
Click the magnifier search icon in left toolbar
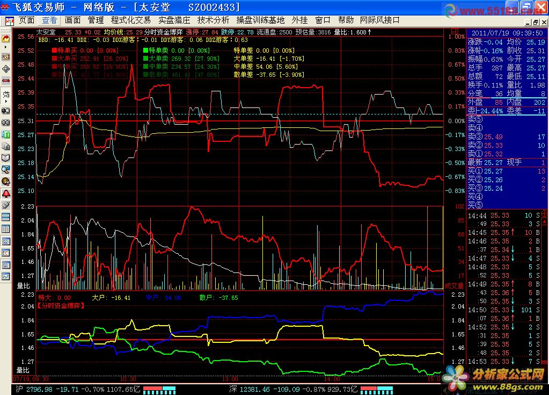[x=6, y=170]
